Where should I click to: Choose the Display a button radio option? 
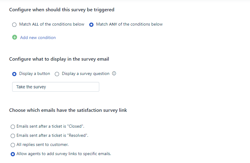click(x=14, y=74)
